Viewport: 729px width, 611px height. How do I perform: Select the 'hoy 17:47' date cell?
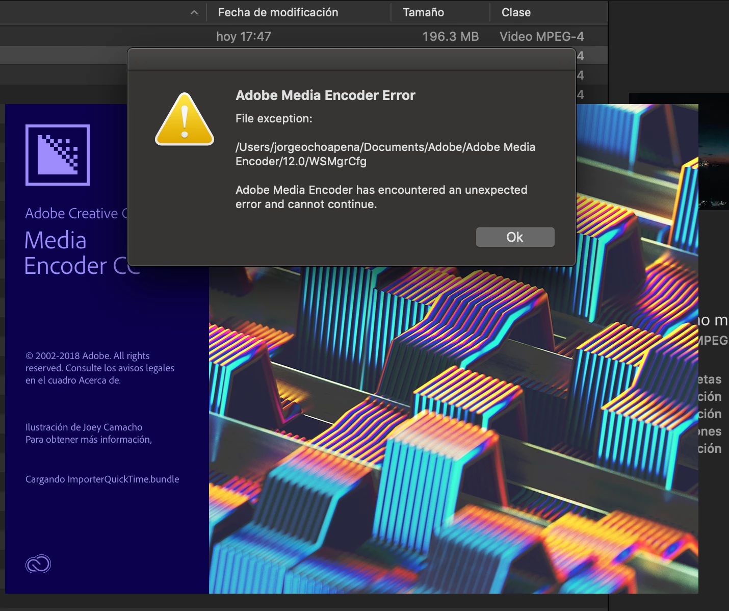244,36
